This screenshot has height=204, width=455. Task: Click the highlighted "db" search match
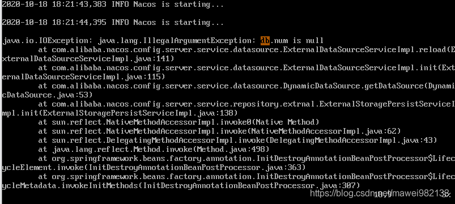(x=265, y=41)
